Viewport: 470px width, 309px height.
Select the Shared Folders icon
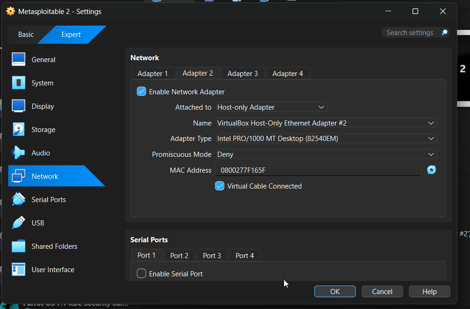pos(19,246)
